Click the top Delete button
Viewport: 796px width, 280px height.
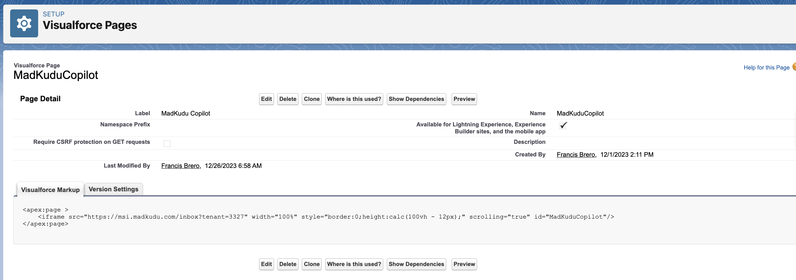pos(288,99)
